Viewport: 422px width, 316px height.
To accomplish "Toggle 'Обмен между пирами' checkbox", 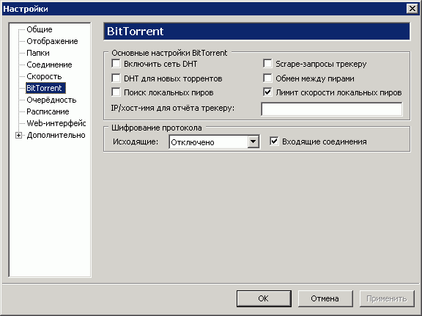I will coord(267,78).
